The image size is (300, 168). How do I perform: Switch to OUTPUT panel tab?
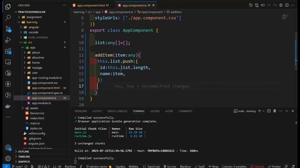[x=97, y=111]
